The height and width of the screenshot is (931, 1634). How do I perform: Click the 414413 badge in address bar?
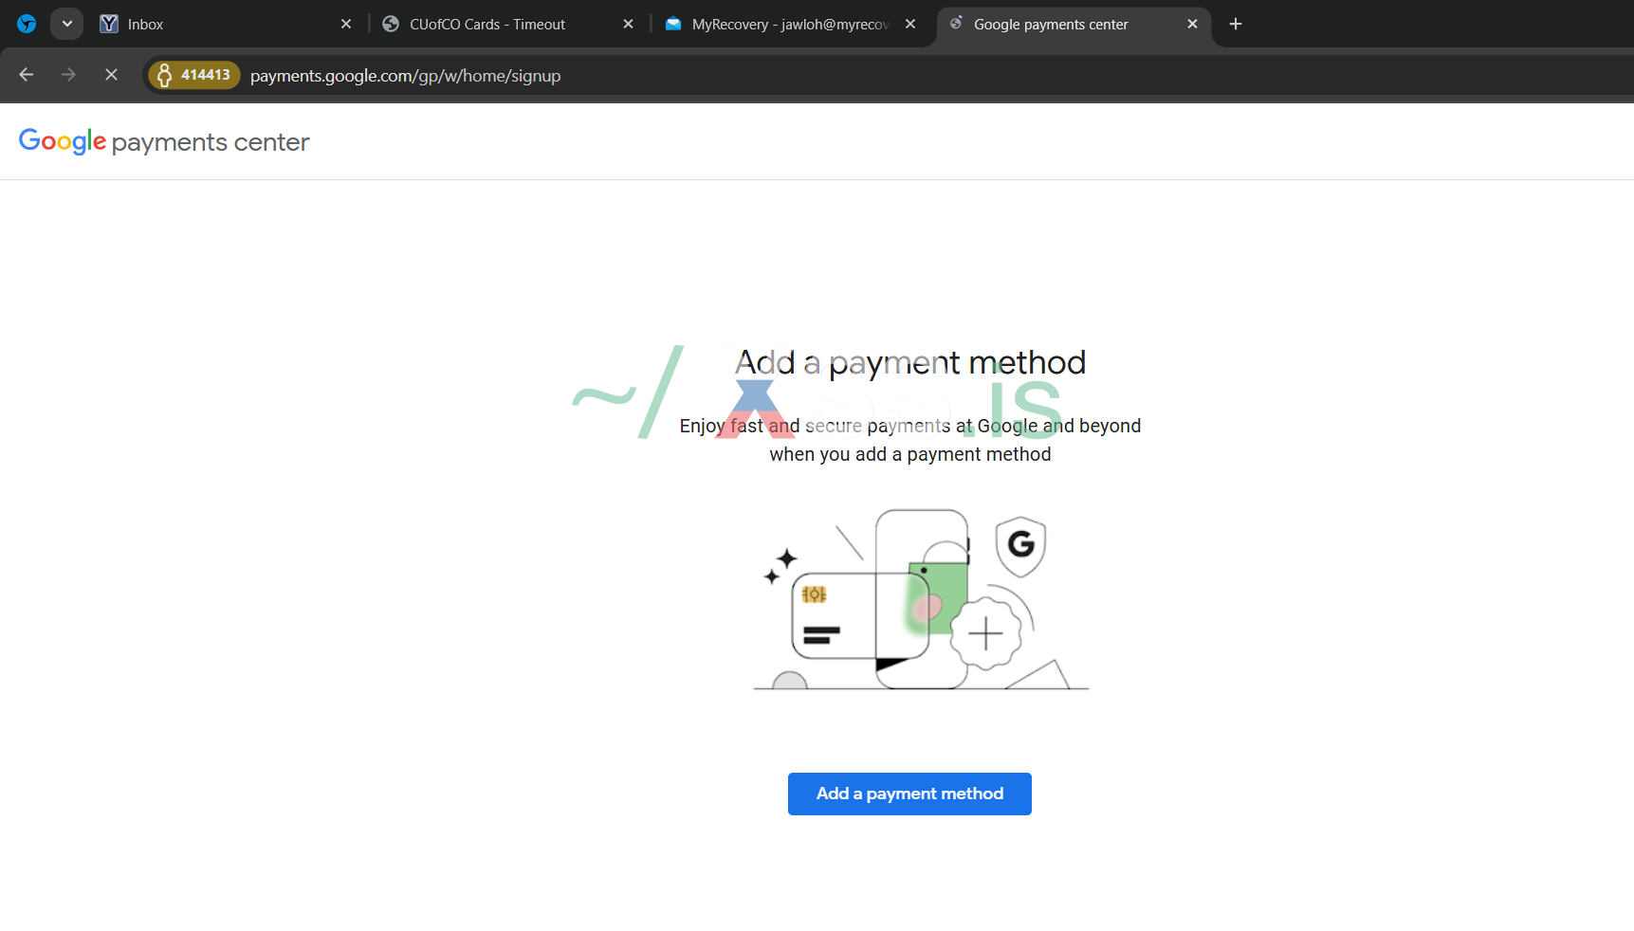[x=194, y=75]
